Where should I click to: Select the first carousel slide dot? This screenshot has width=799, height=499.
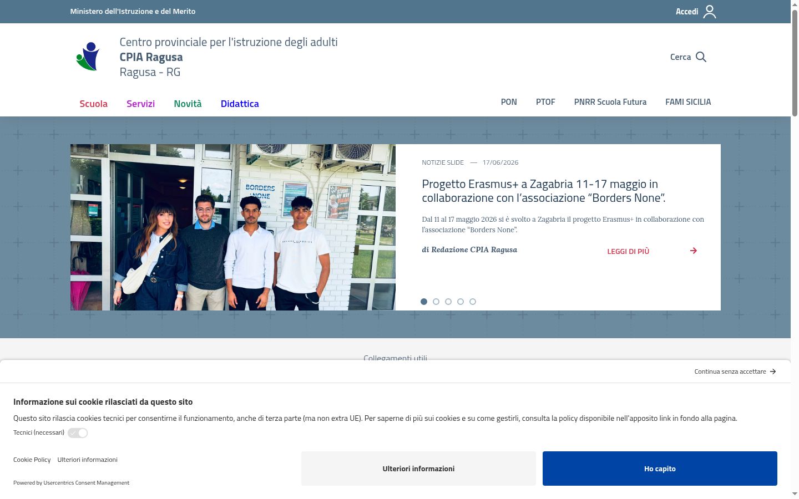424,302
